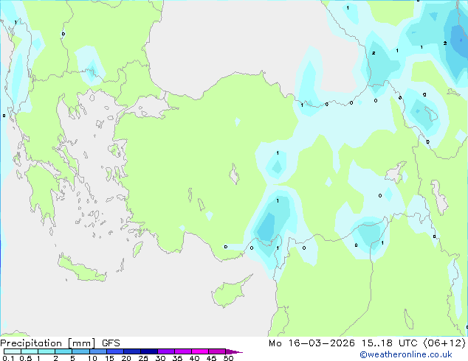The width and height of the screenshot is (468, 361).
Task: Click the '40' legend scale label
Action: coord(194,358)
